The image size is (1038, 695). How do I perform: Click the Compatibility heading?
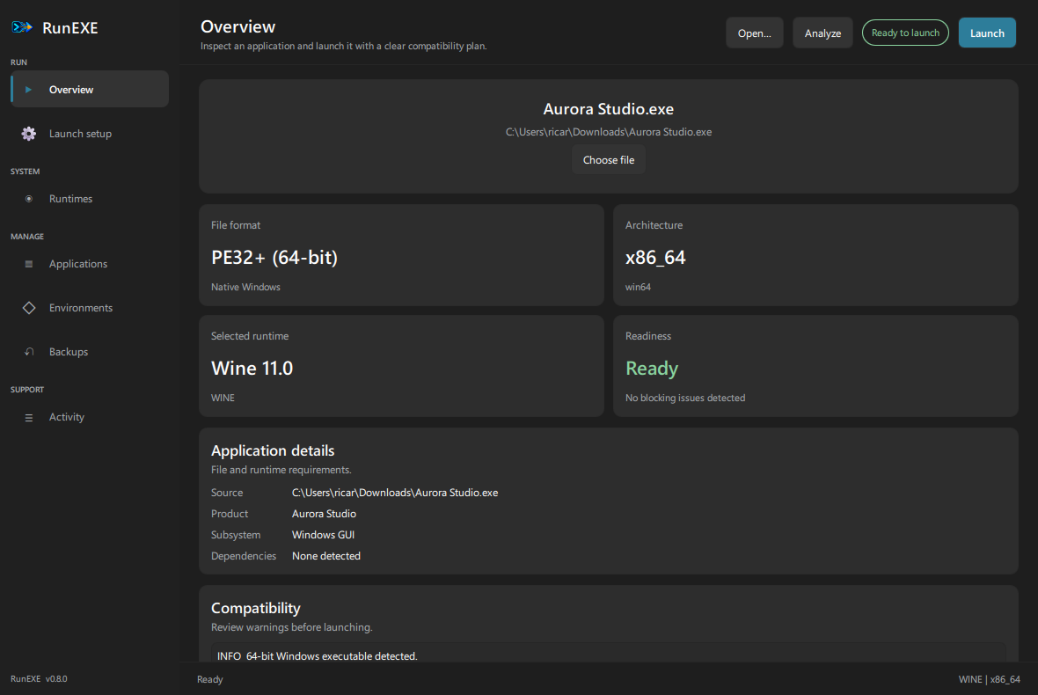(x=255, y=608)
